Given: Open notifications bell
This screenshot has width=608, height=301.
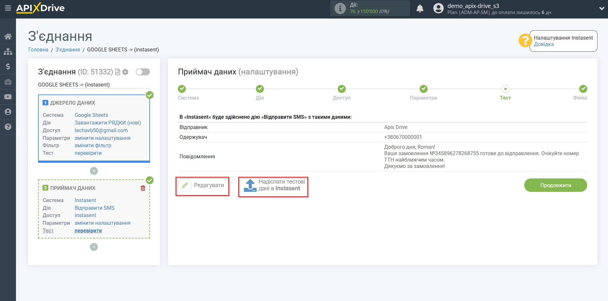Looking at the screenshot, I should click(420, 8).
